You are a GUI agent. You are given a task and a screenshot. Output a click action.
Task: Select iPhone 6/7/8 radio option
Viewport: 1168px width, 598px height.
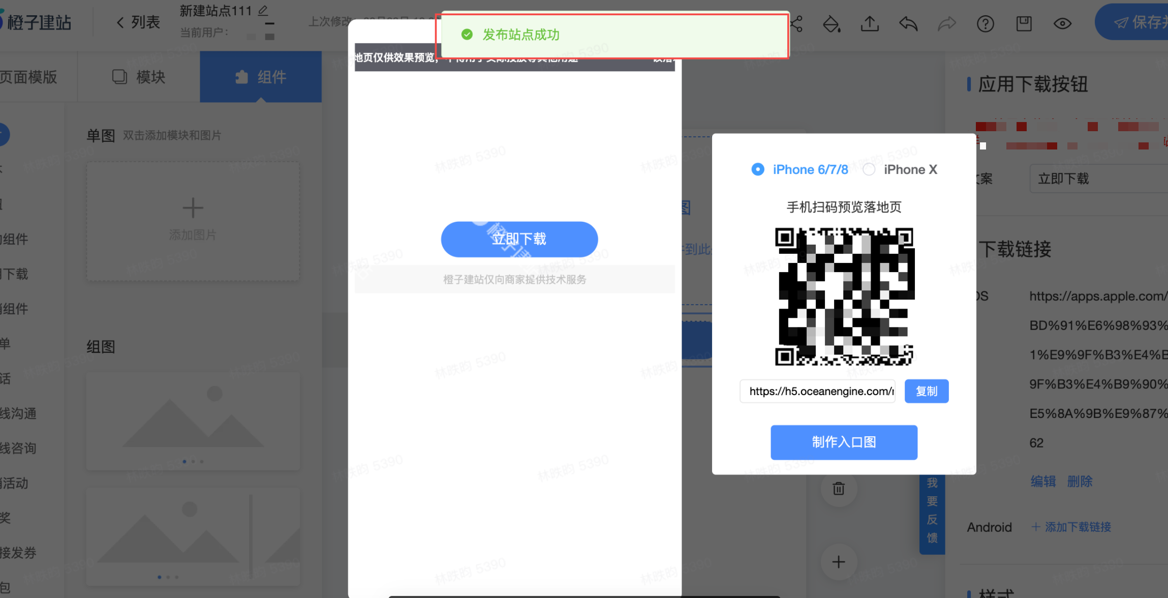[757, 169]
